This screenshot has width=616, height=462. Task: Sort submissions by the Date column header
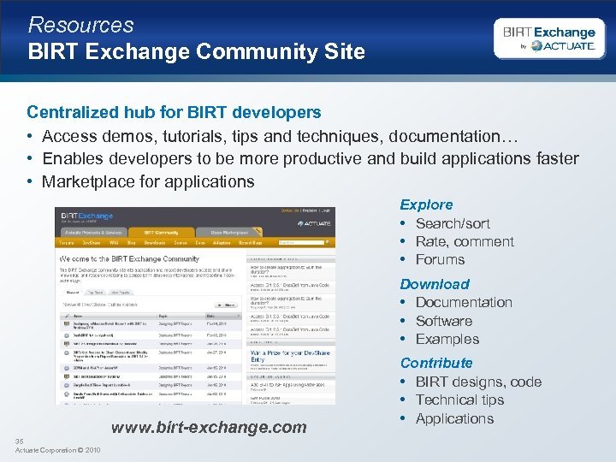[222, 316]
